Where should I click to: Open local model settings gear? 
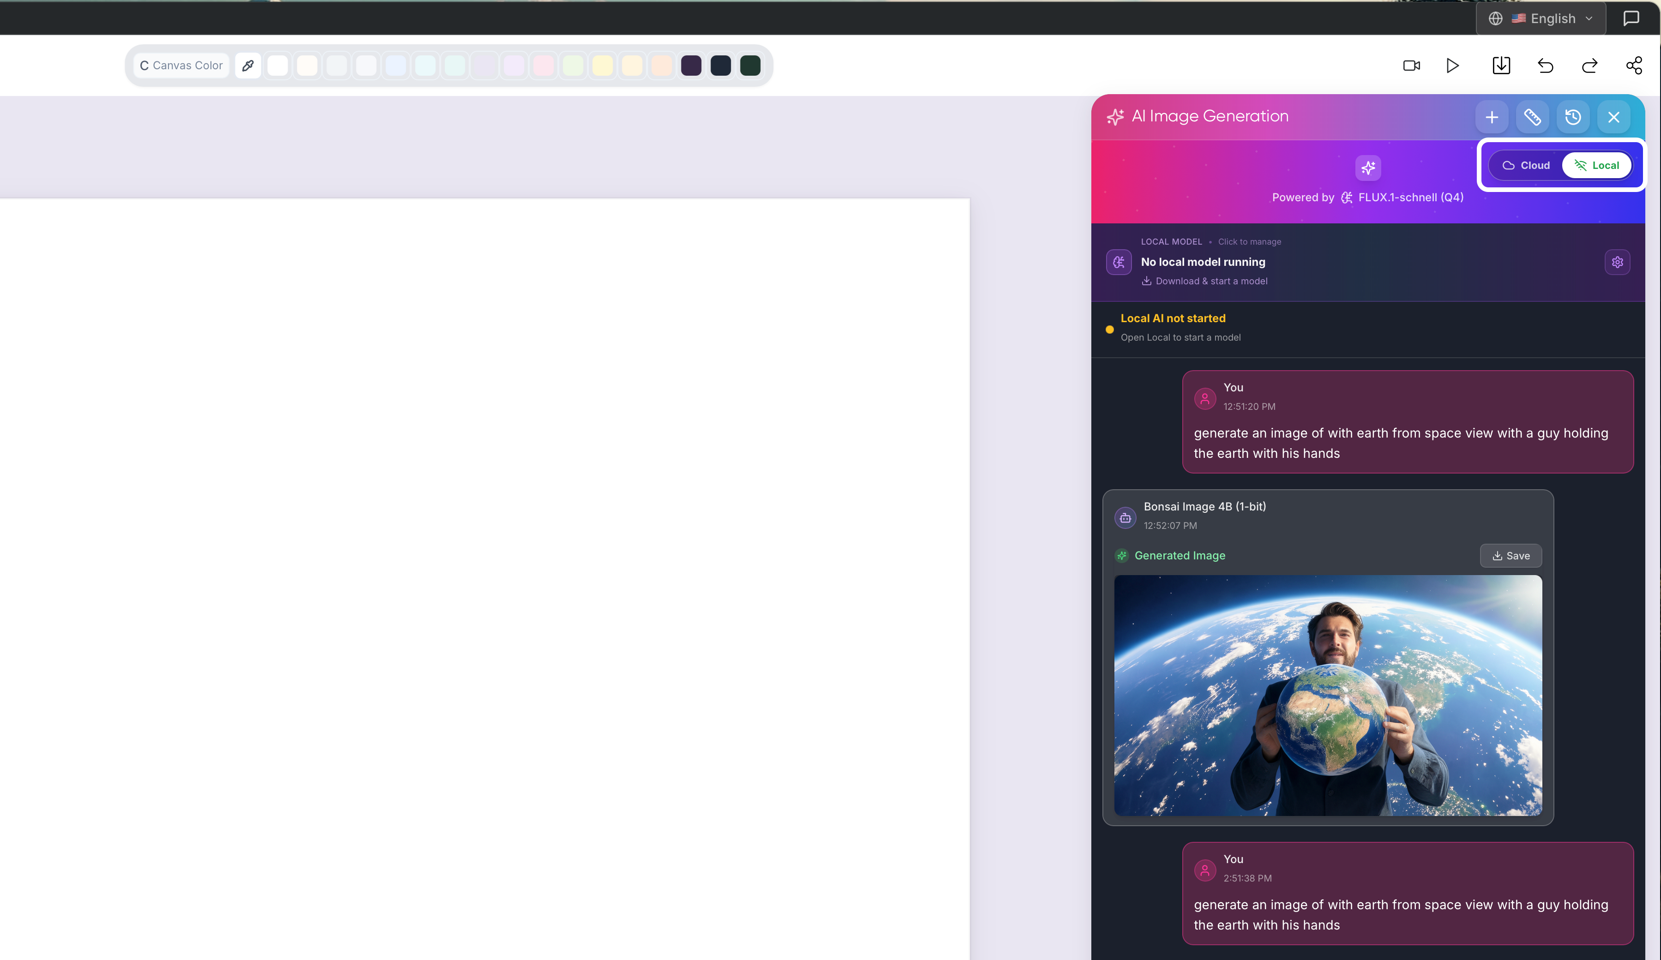(x=1617, y=262)
